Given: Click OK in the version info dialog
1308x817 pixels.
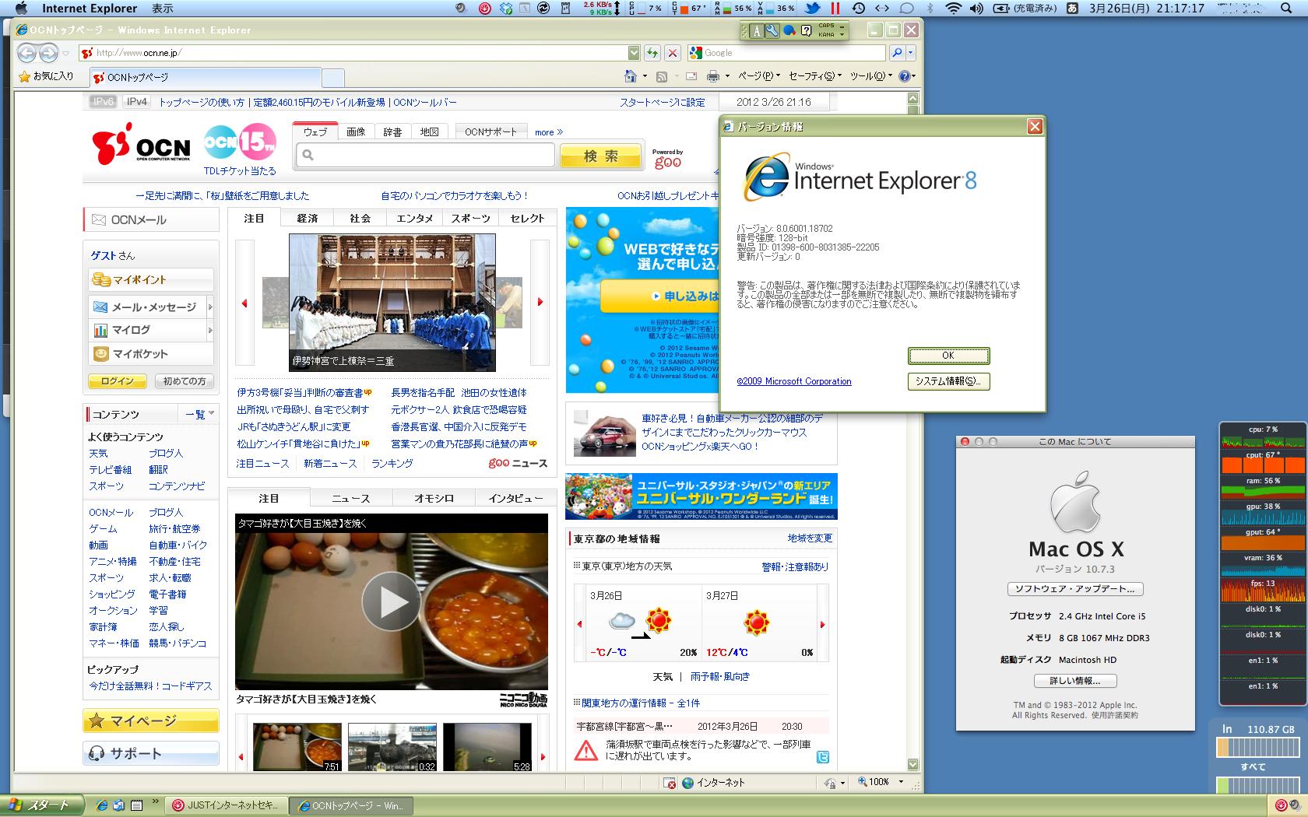Looking at the screenshot, I should pyautogui.click(x=948, y=356).
